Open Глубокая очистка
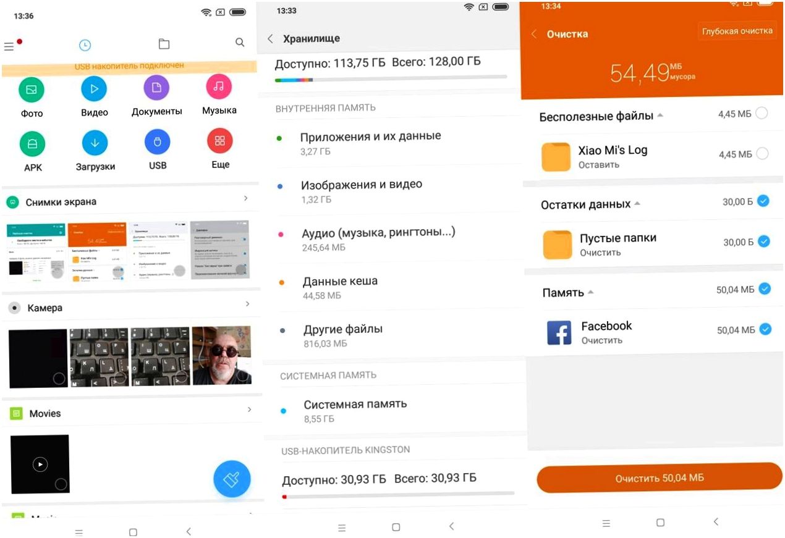The width and height of the screenshot is (785, 538). click(737, 30)
